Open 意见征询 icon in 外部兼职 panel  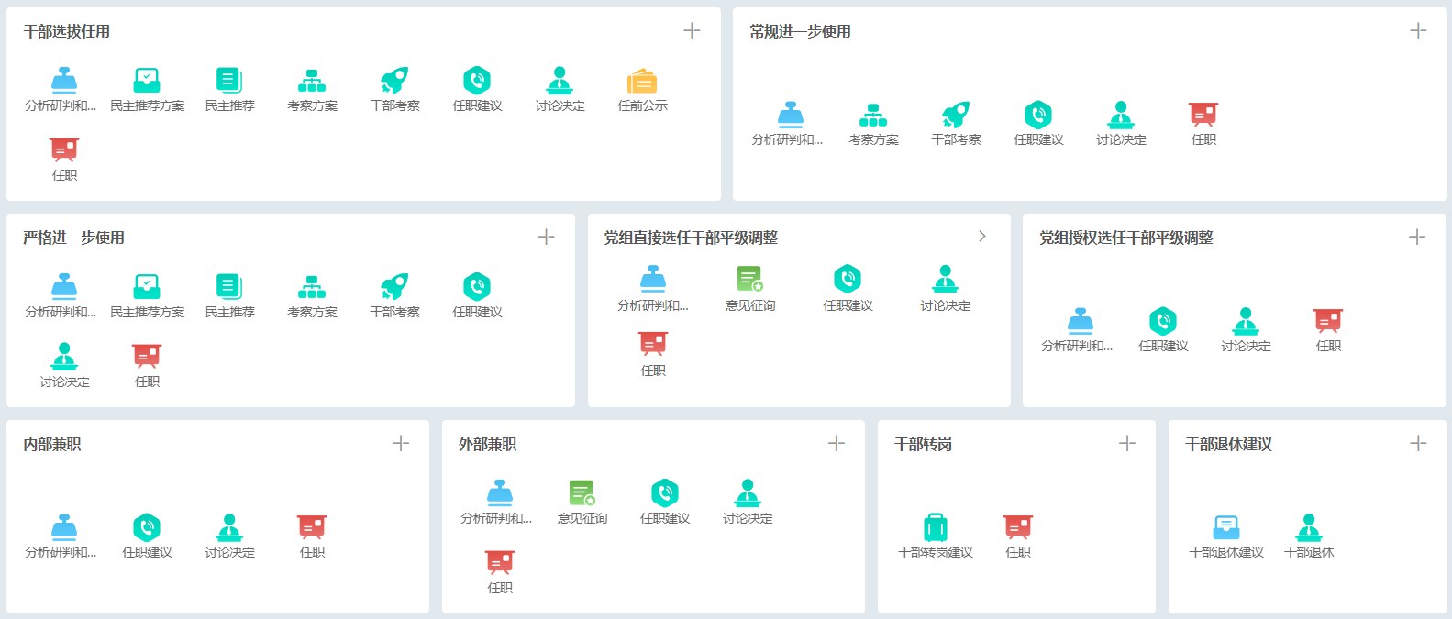tap(582, 493)
